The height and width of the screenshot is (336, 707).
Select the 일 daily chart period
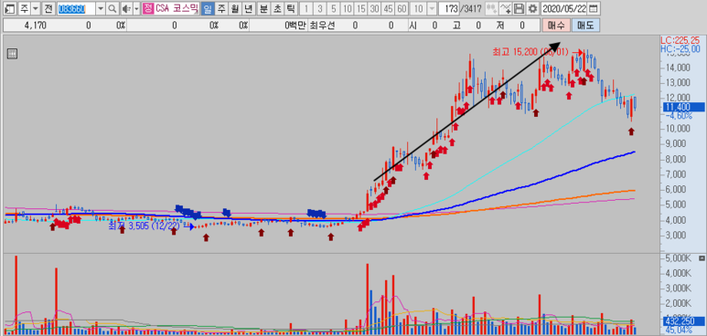(x=208, y=8)
